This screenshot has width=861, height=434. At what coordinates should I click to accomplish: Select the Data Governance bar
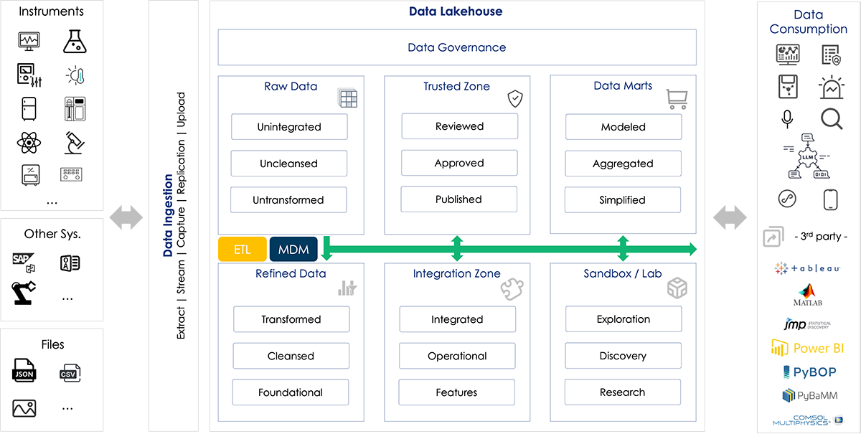[457, 47]
